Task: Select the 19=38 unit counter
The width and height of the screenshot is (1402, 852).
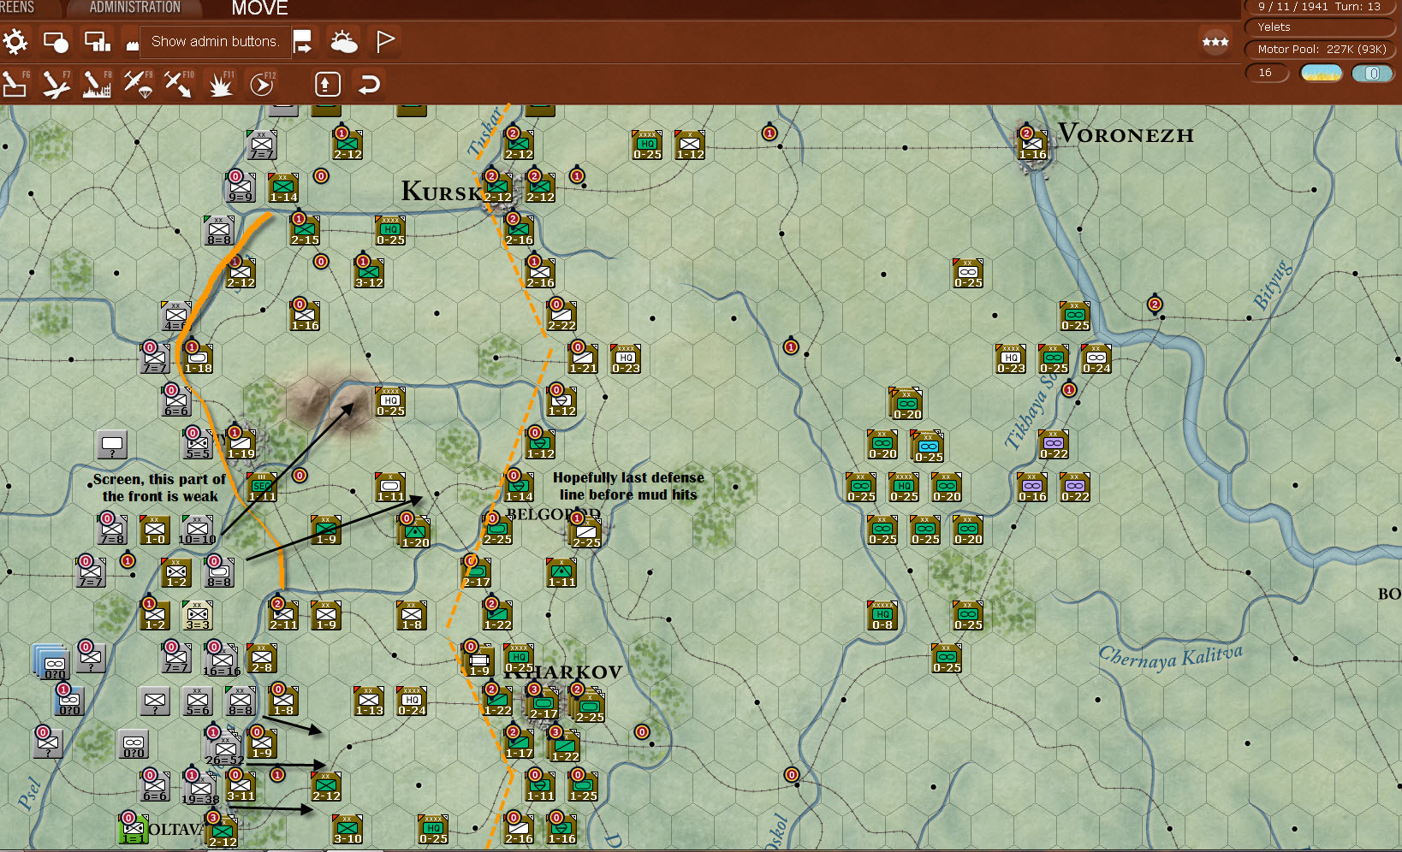Action: (x=200, y=789)
